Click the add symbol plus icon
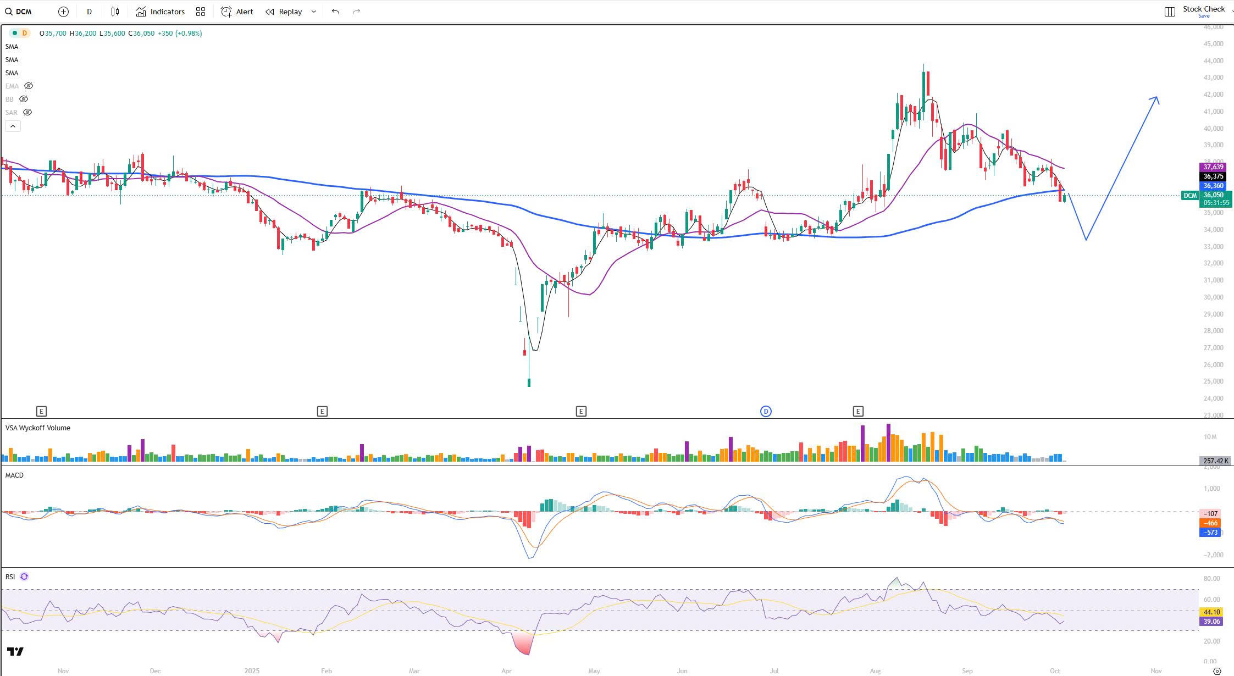 pos(63,12)
